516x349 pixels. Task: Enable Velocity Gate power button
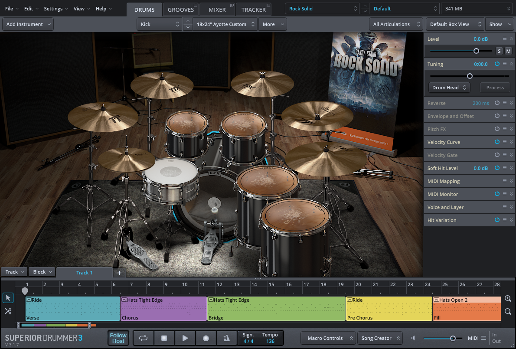tap(497, 155)
